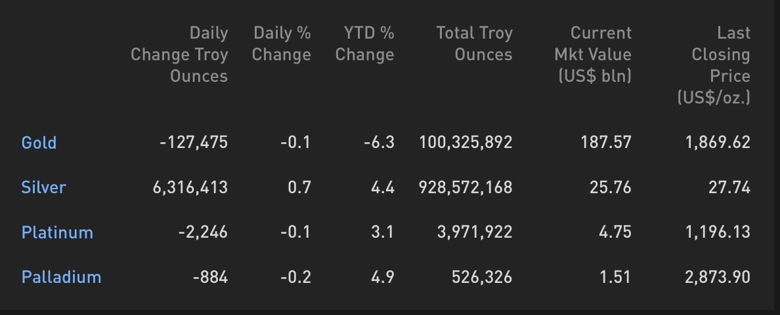
Task: Select Platinum market value 4.75
Action: pos(615,232)
